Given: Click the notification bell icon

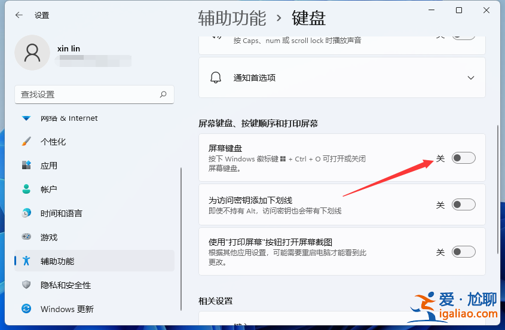Looking at the screenshot, I should click(x=216, y=78).
